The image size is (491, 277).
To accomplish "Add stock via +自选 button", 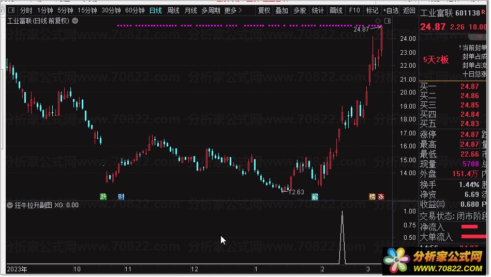I will point(391,11).
